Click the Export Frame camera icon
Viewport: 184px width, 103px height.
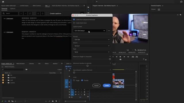coord(120,60)
